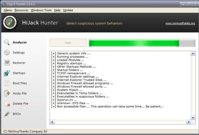This screenshot has width=199, height=135.
Task: Select 'Windows Firewall allowed programs' line
Action: point(82,83)
